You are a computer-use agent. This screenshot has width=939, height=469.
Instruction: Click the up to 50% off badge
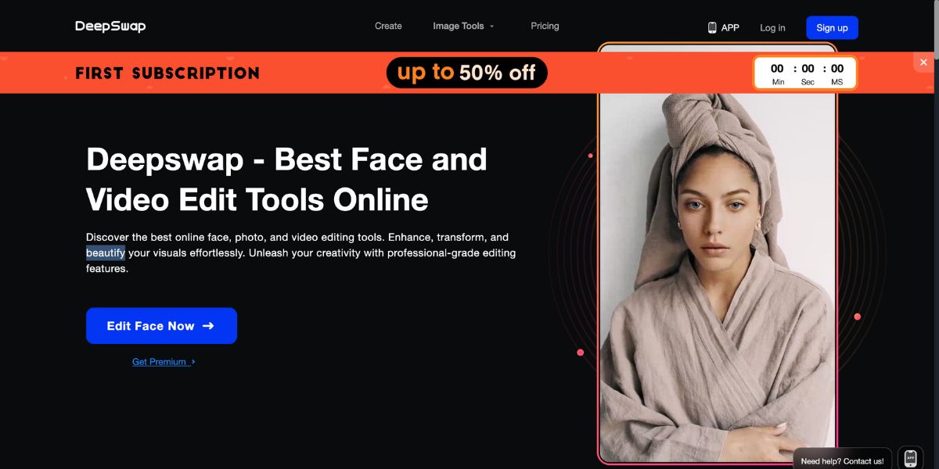pos(466,73)
